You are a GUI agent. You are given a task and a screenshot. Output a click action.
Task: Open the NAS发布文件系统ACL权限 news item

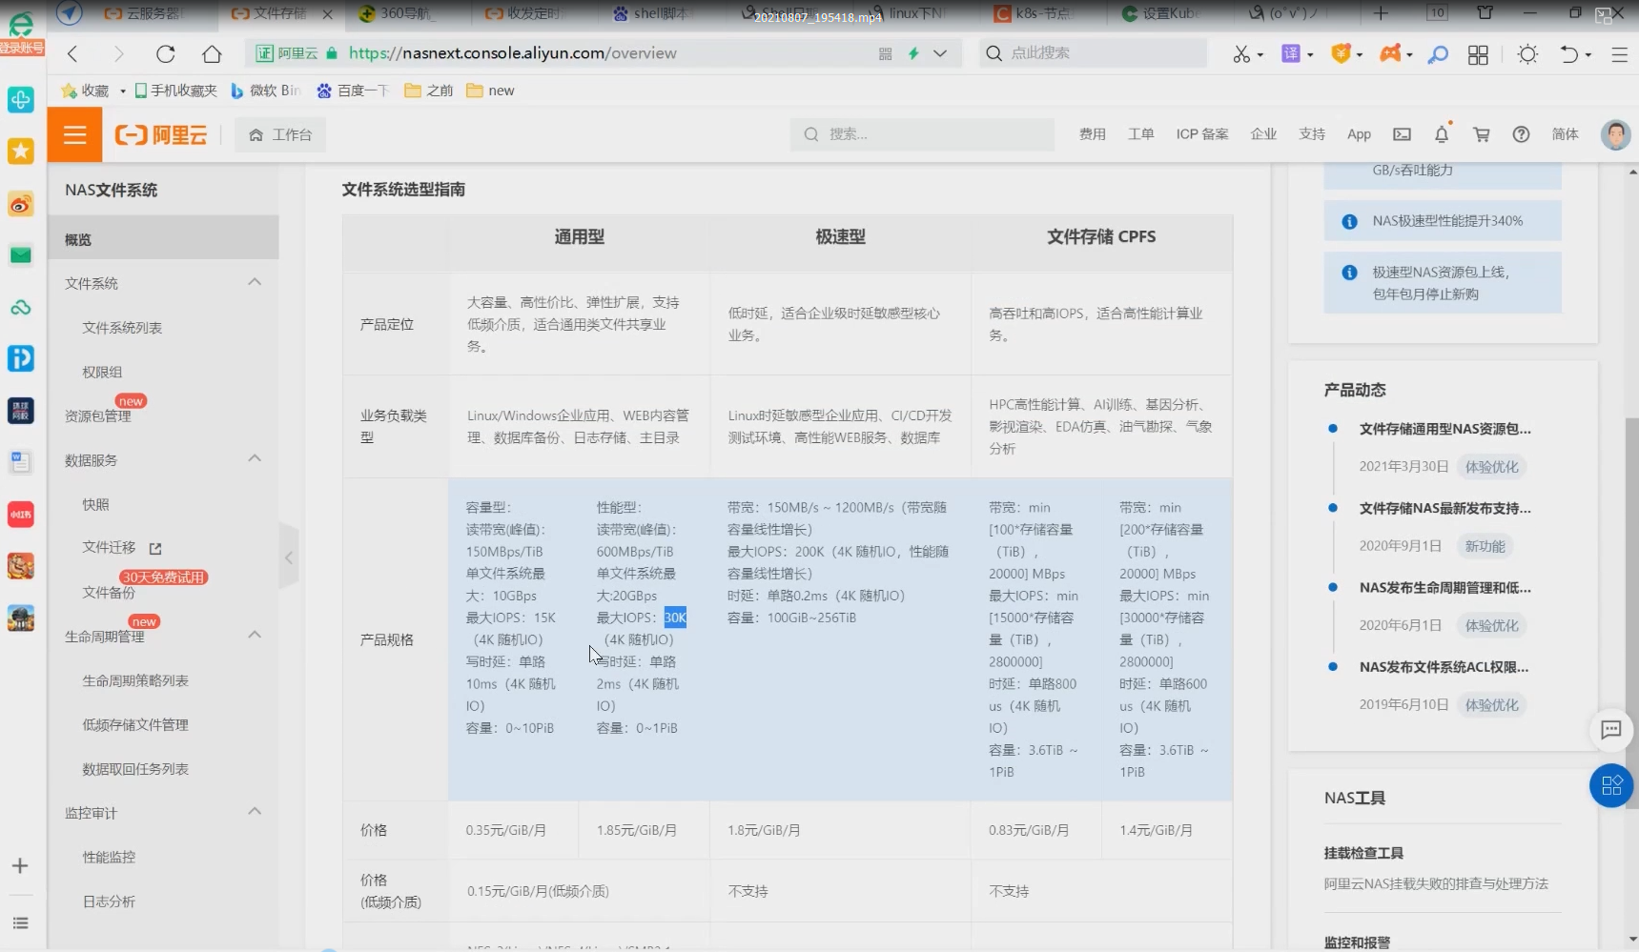pyautogui.click(x=1444, y=667)
